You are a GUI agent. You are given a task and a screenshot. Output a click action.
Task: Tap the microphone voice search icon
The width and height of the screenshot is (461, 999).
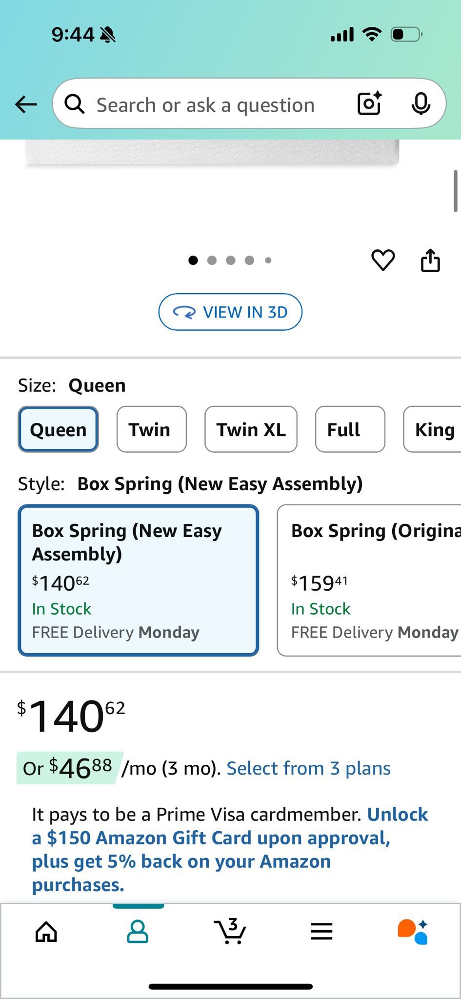[421, 104]
